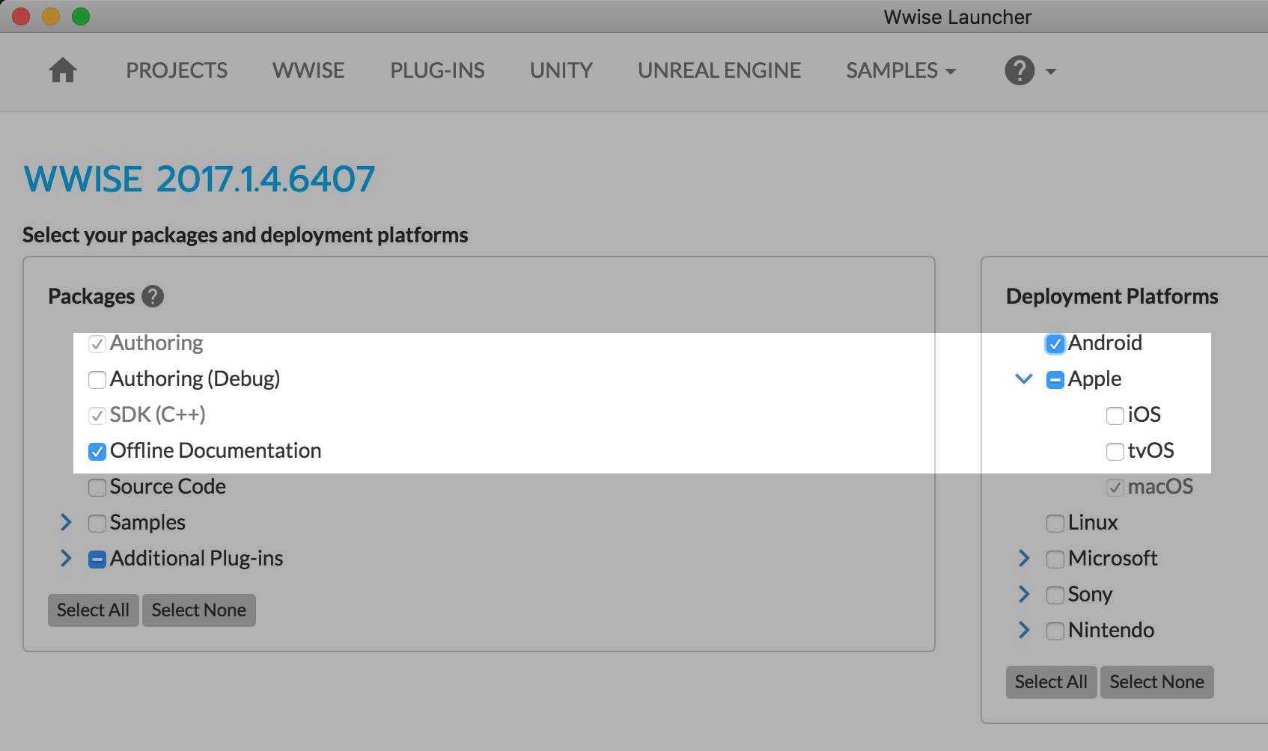Open the PROJECTS tab

[x=177, y=70]
